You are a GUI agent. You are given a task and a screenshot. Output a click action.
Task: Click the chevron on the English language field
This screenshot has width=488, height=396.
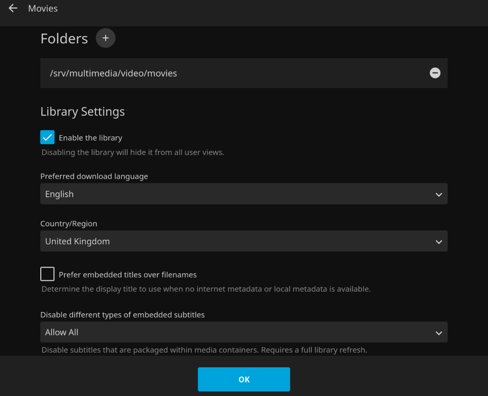(438, 195)
